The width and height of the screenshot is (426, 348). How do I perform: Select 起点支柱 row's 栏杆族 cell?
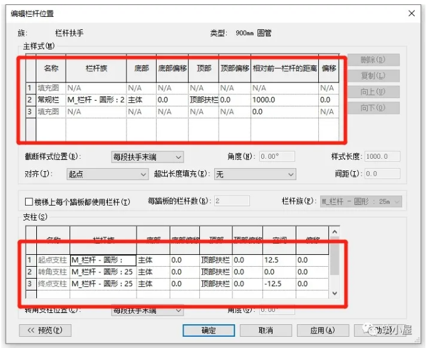(101, 260)
